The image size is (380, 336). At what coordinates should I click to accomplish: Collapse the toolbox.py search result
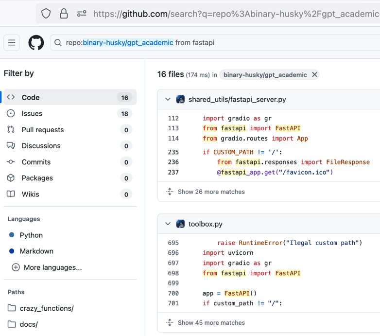click(x=168, y=224)
